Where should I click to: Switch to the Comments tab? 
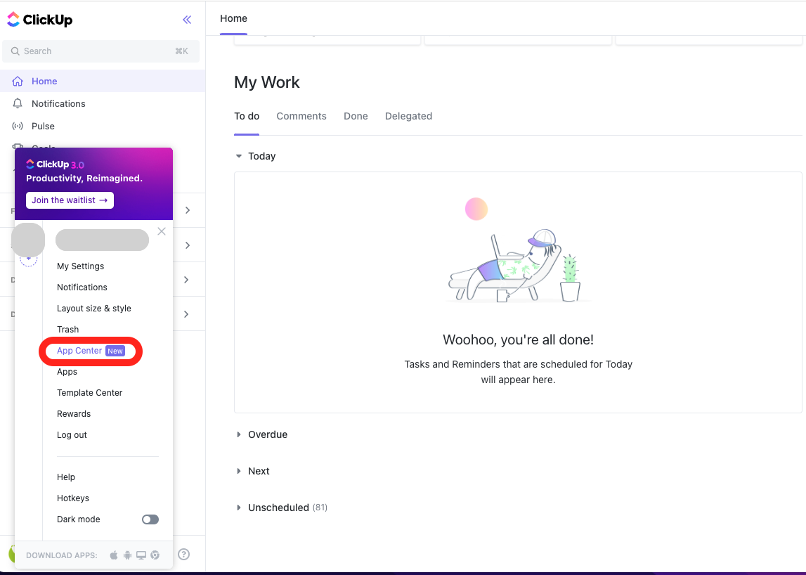click(x=301, y=116)
